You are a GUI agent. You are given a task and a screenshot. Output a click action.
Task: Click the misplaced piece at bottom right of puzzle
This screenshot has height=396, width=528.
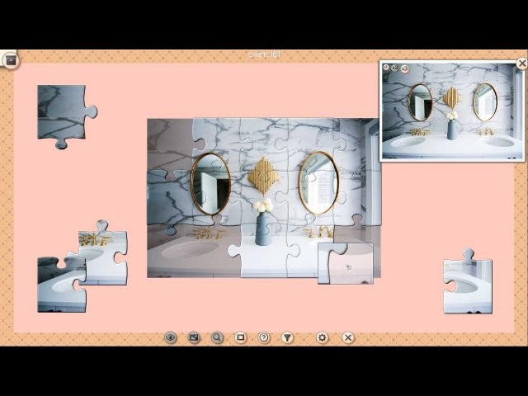click(346, 264)
